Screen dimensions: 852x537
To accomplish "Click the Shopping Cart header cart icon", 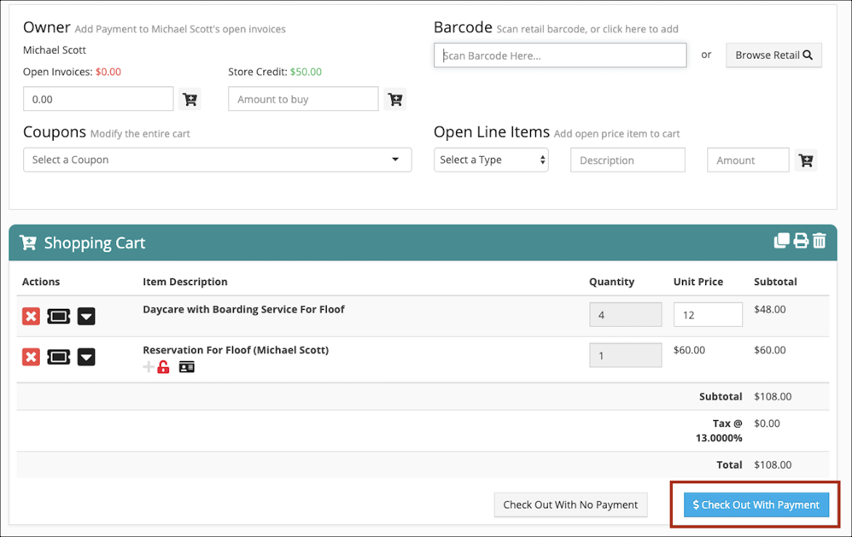I will tap(28, 242).
